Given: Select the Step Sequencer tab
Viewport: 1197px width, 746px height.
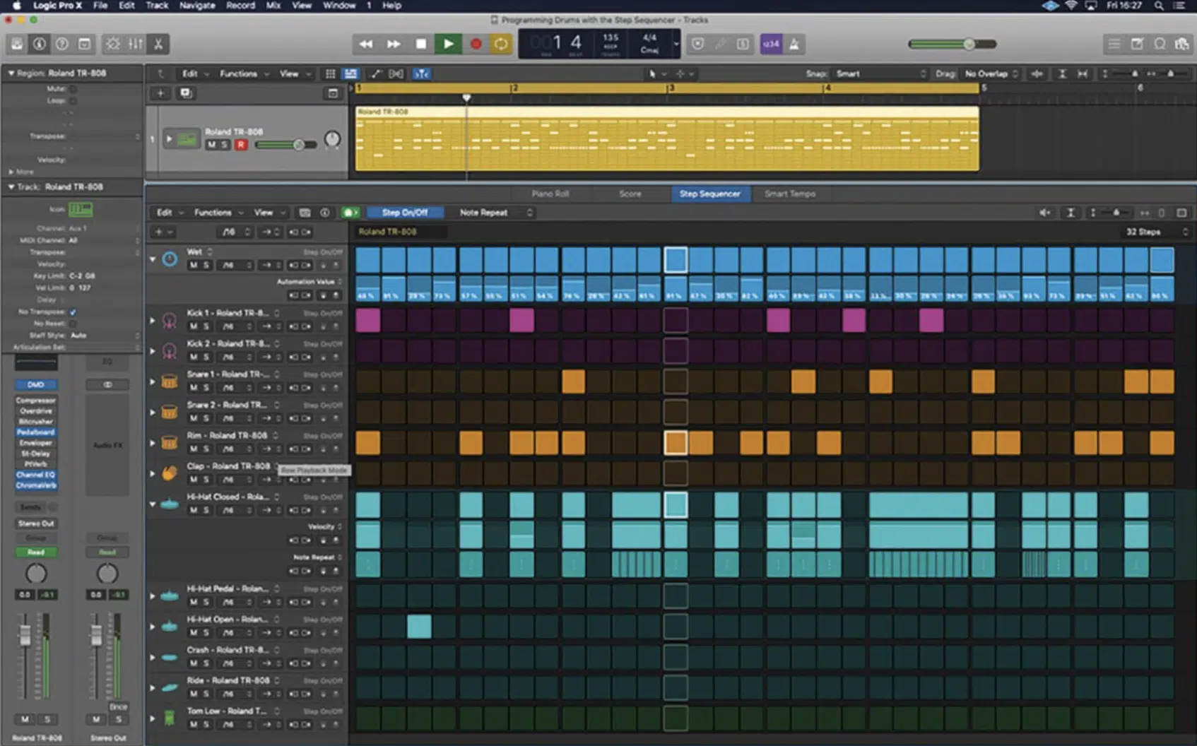Looking at the screenshot, I should click(x=709, y=194).
